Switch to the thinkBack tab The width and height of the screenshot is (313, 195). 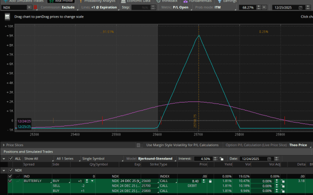pos(167,1)
